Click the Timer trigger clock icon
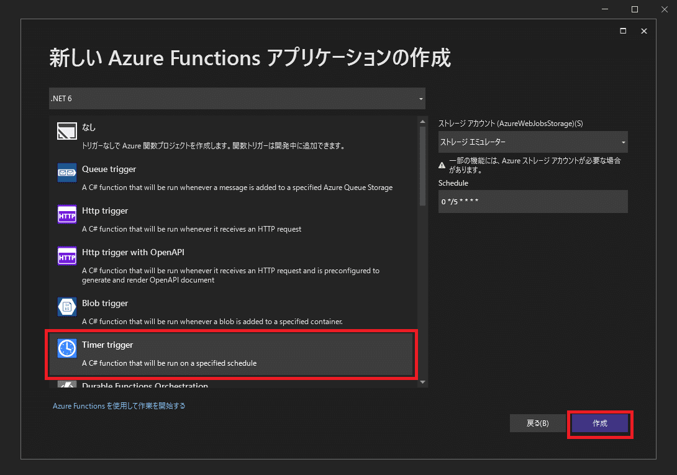Screen dimensions: 677x475 point(67,348)
